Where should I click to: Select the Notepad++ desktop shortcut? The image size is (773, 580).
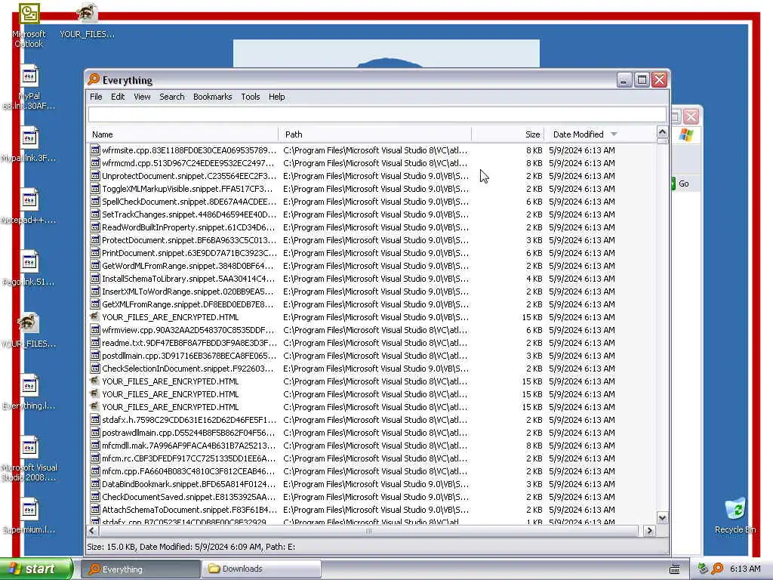point(29,206)
